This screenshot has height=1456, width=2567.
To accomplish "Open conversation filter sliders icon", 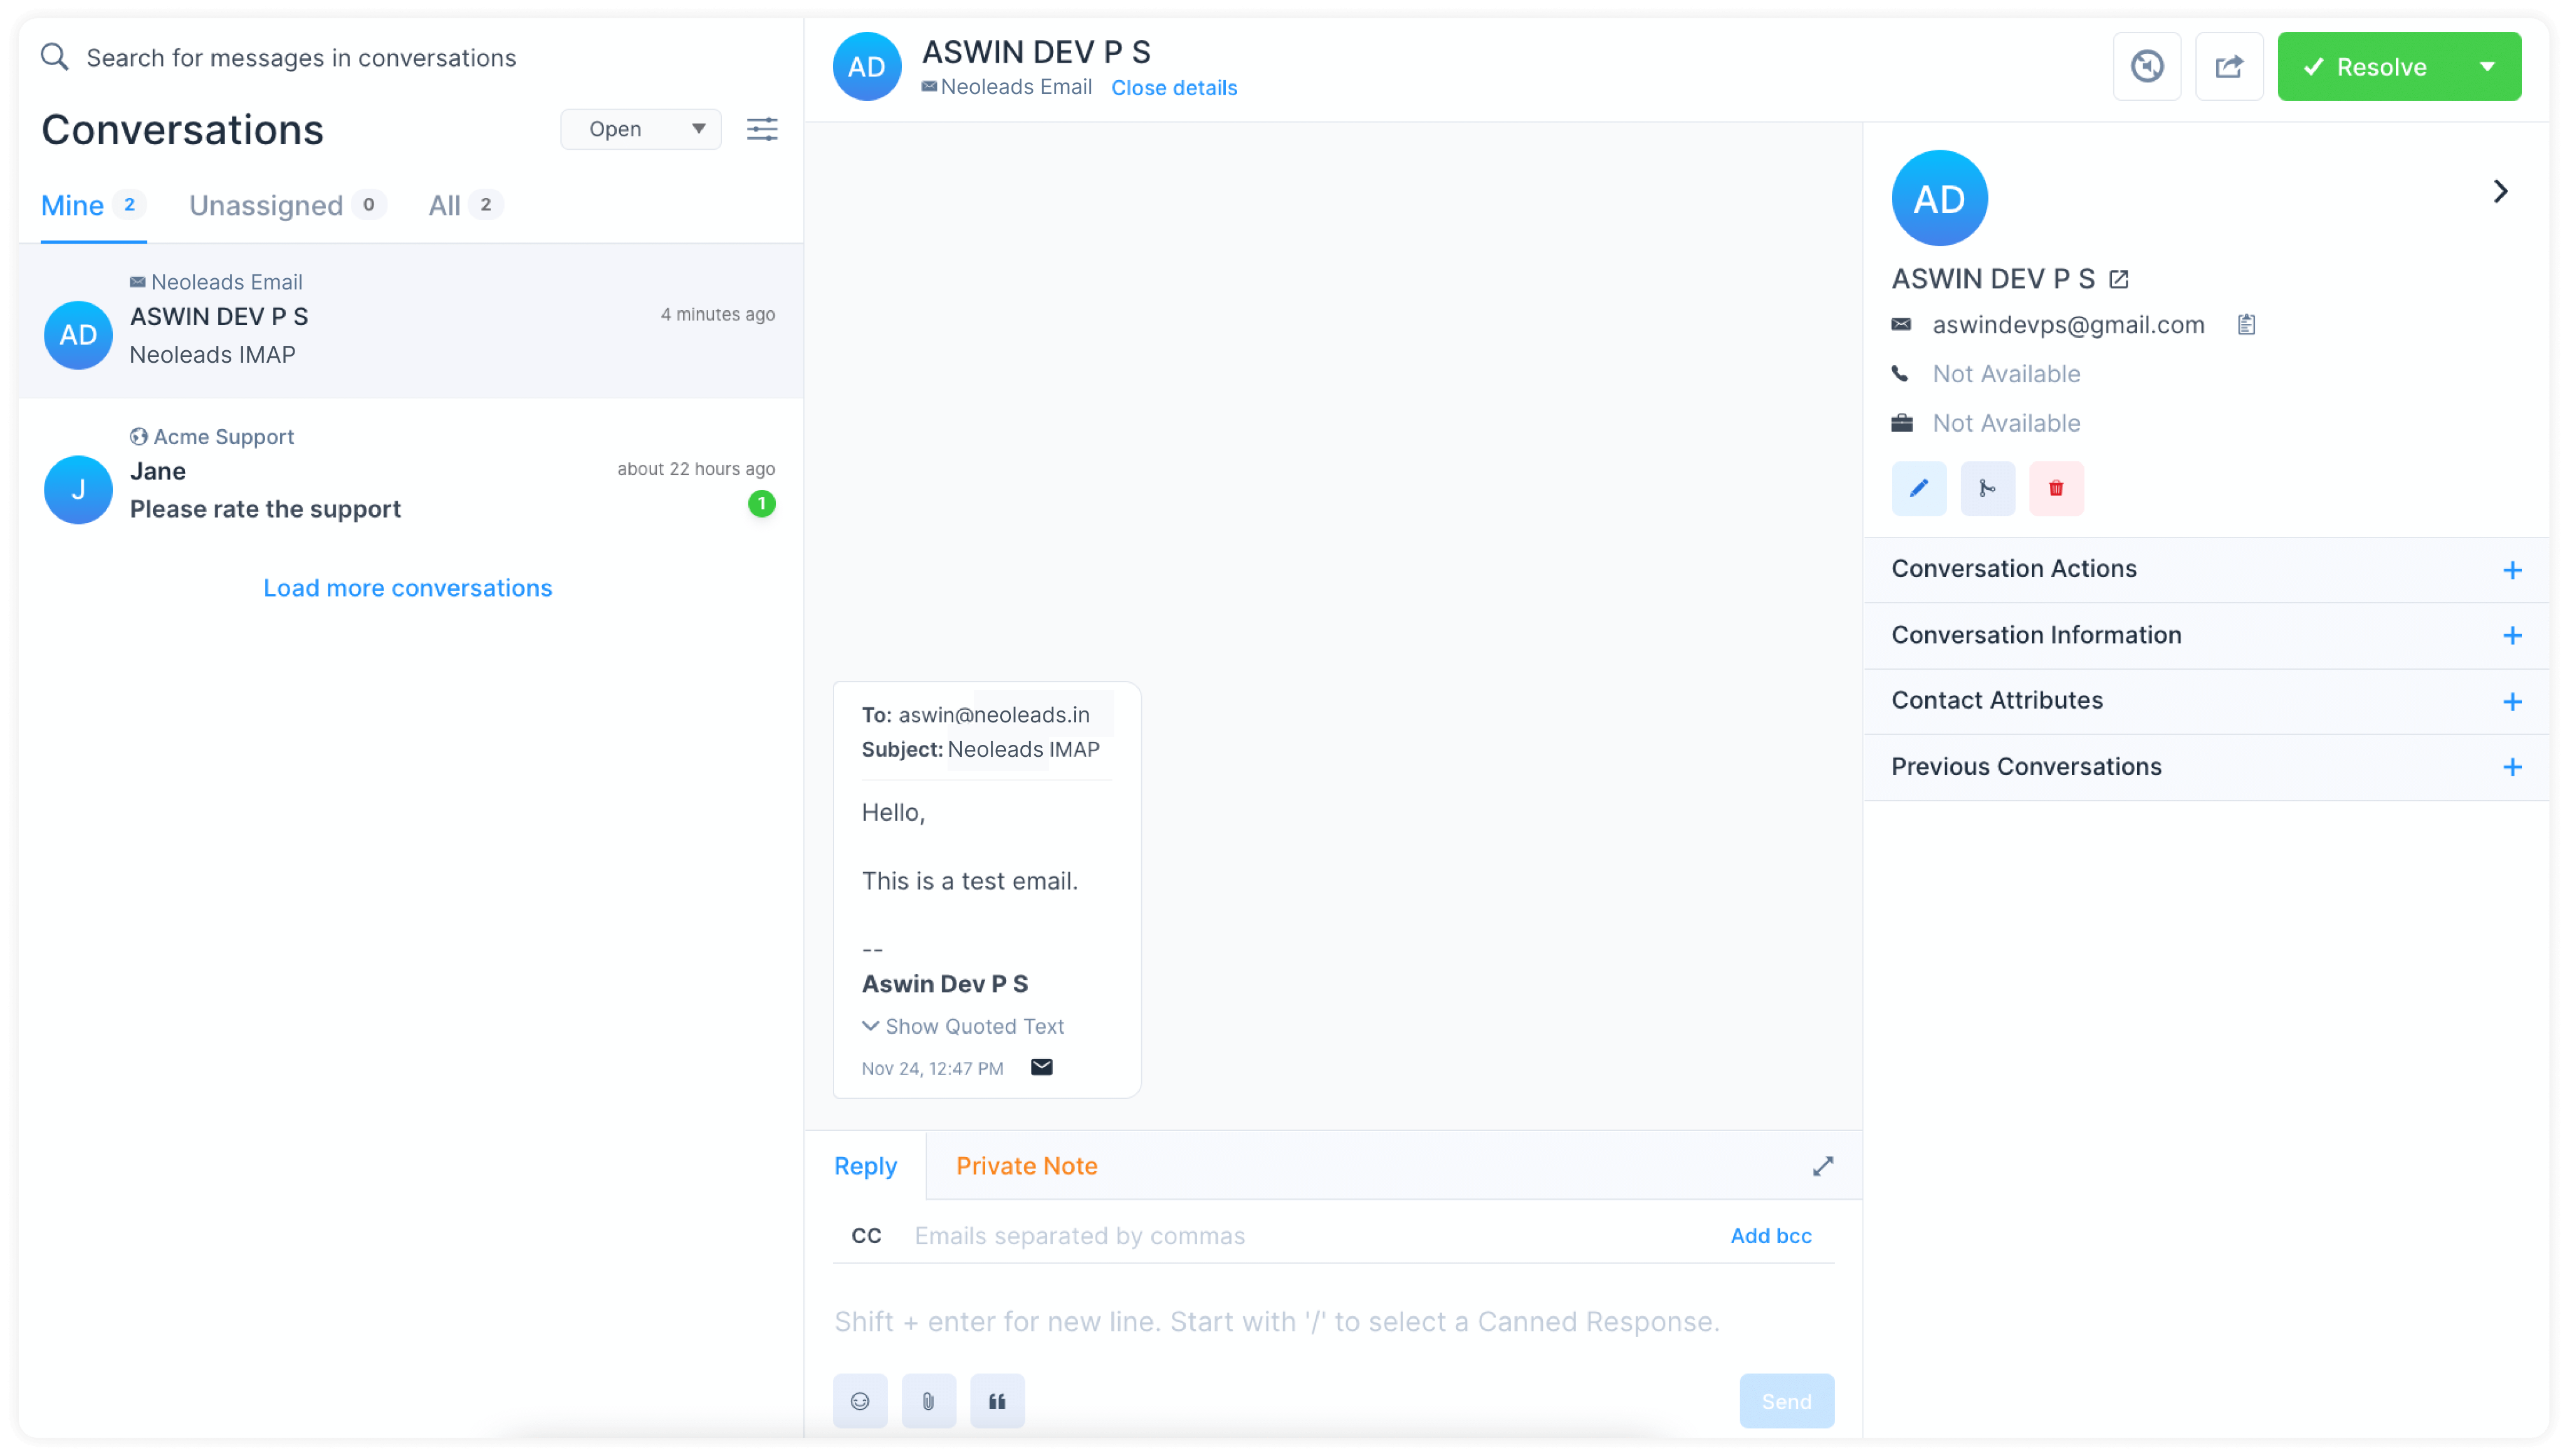I will click(x=762, y=129).
